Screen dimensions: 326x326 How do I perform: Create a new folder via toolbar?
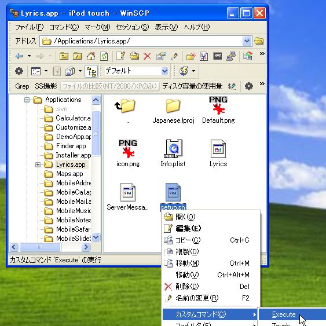[x=191, y=56]
